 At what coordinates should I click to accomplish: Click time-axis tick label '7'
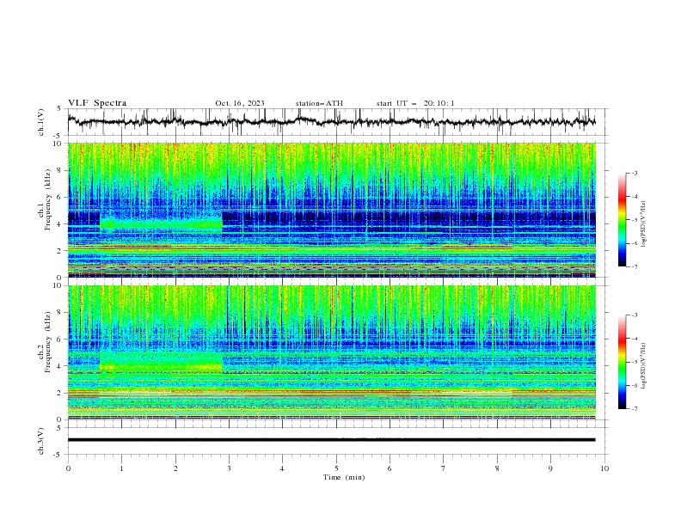coord(444,468)
